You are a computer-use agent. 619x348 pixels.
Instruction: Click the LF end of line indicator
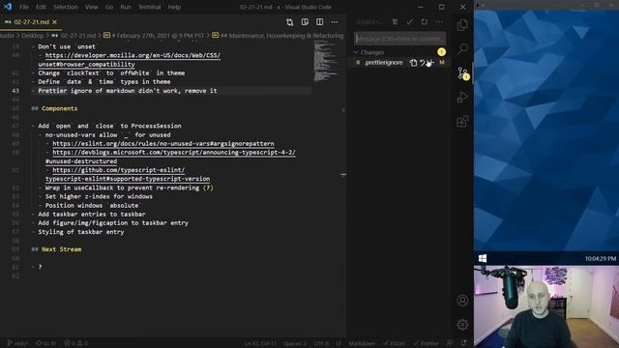tap(339, 343)
